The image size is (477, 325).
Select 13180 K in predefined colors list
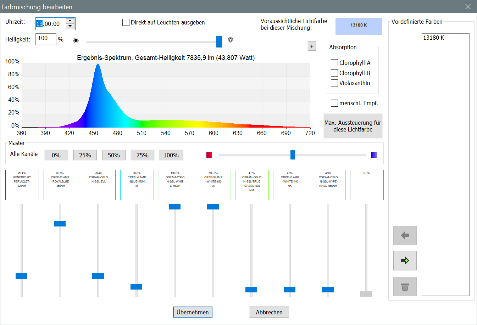tap(434, 38)
